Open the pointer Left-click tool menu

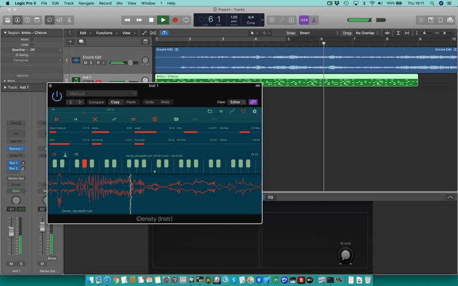tap(253, 33)
